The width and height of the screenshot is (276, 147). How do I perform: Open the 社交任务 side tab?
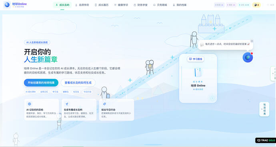pos(264,109)
